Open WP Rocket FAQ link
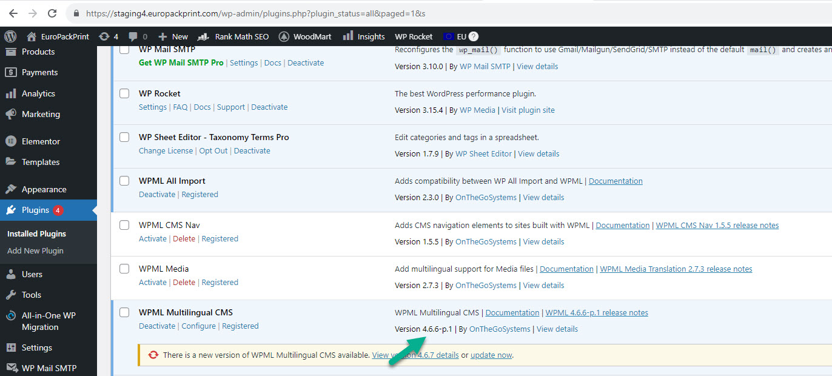 point(180,107)
